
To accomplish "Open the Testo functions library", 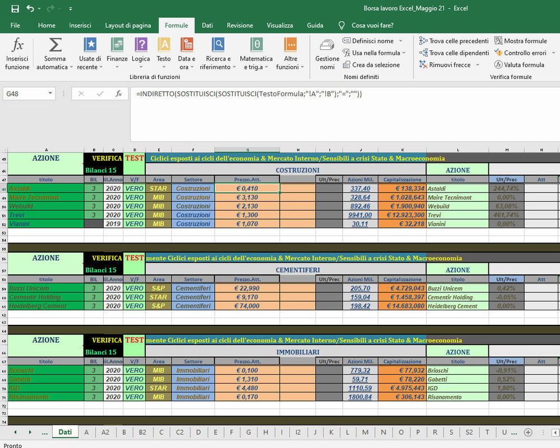I will pyautogui.click(x=164, y=54).
